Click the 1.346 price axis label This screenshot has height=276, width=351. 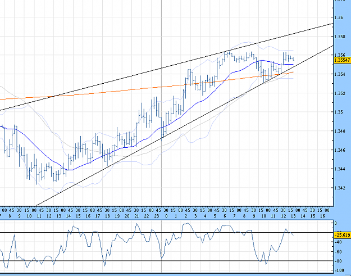pos(340,150)
